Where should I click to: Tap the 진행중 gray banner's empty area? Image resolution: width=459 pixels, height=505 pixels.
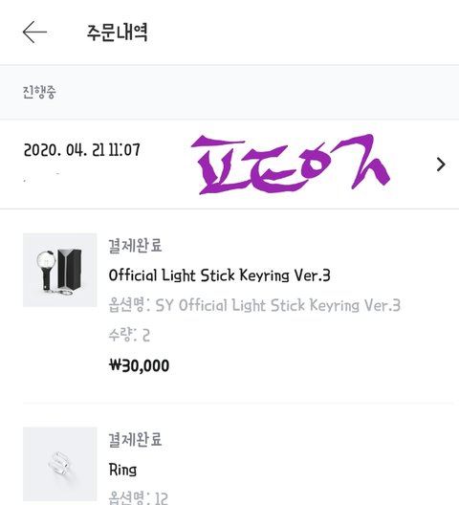tap(257, 92)
